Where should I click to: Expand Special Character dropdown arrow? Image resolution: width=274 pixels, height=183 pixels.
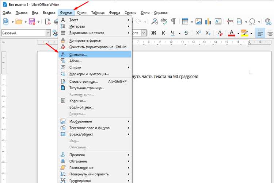click(x=259, y=22)
